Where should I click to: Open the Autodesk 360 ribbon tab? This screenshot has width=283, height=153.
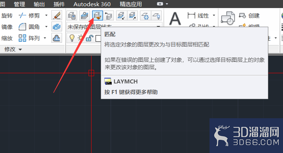[x=92, y=4]
